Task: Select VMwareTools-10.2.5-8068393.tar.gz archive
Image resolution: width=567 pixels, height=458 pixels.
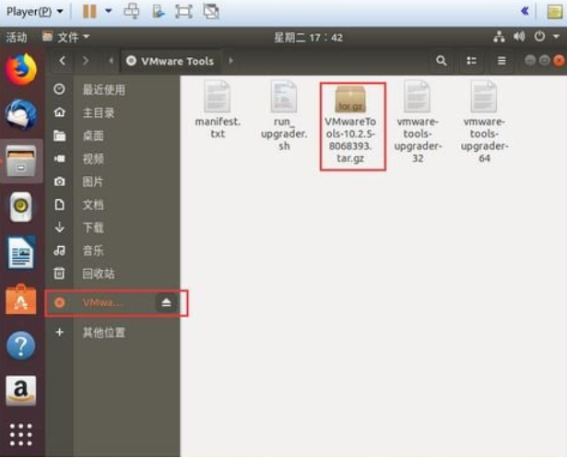Action: pos(350,123)
